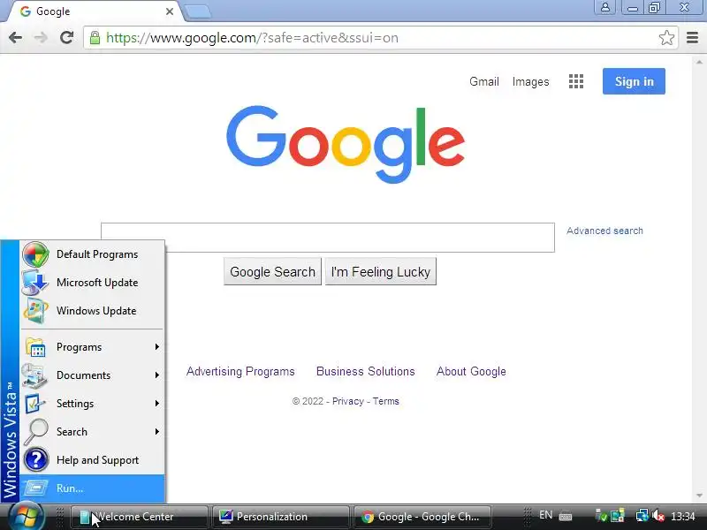Open a new tab
707x530 pixels.
197,12
